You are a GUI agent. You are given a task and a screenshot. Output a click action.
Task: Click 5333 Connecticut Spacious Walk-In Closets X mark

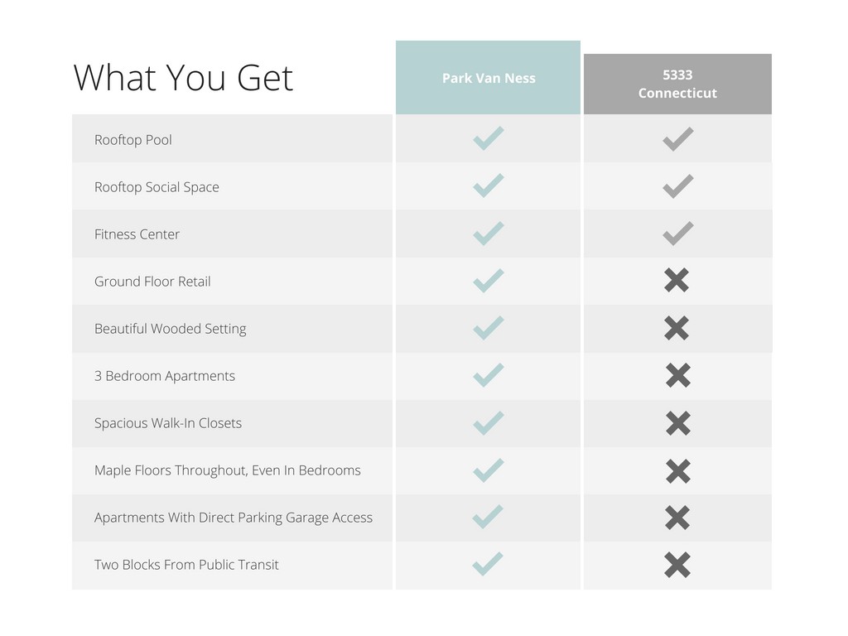pyautogui.click(x=677, y=423)
